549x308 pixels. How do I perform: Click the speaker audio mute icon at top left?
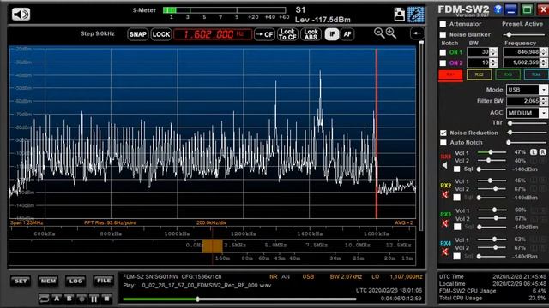(21, 15)
